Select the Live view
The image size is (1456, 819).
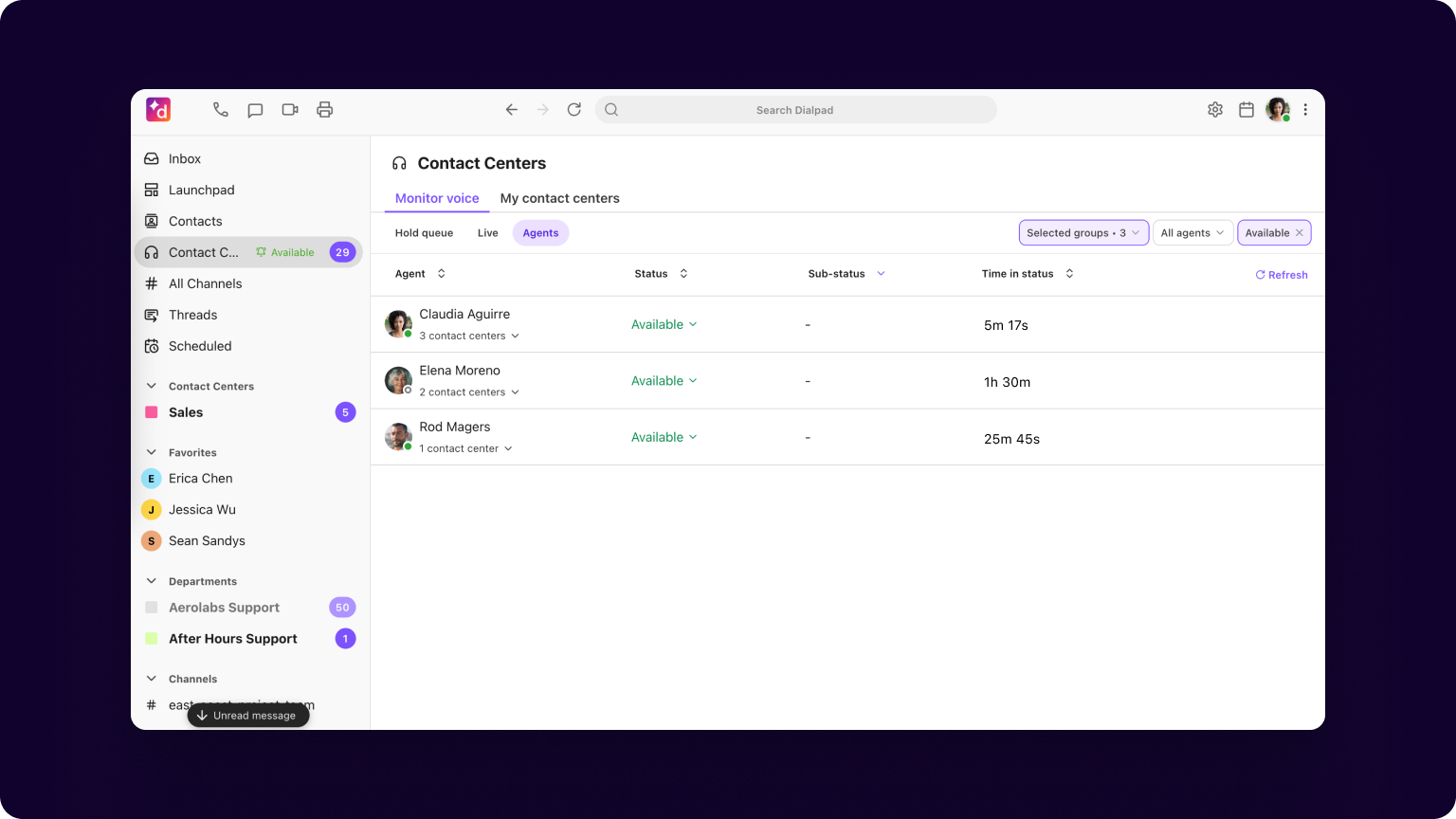488,233
